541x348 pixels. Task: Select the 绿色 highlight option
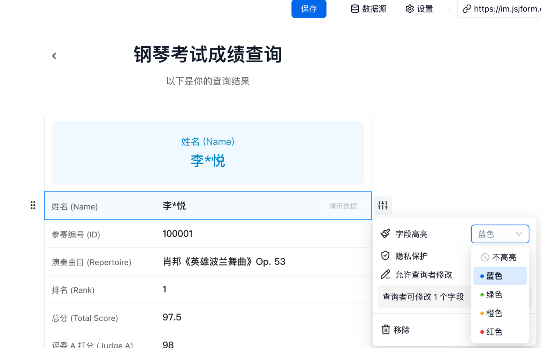coord(500,294)
